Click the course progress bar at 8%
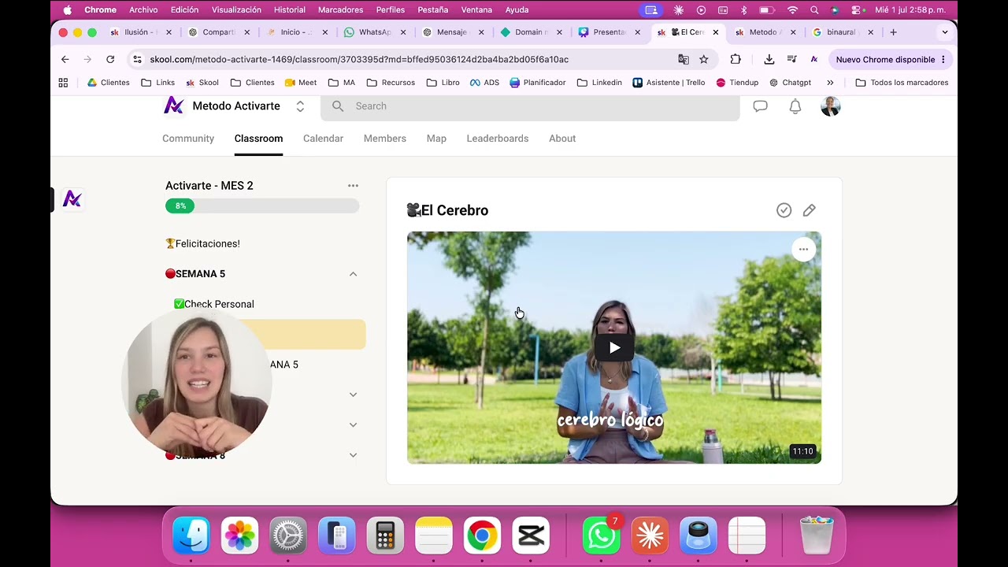The height and width of the screenshot is (567, 1008). (x=262, y=206)
